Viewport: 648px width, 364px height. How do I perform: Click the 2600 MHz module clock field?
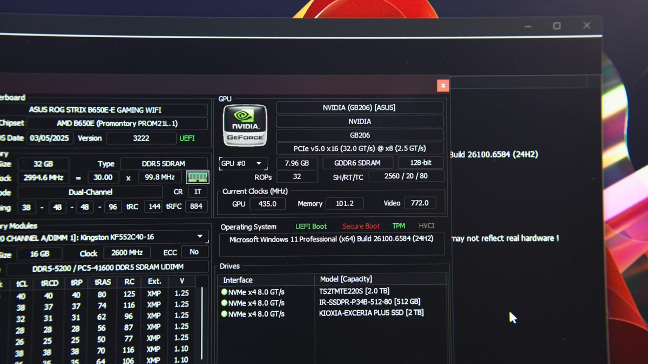point(127,252)
